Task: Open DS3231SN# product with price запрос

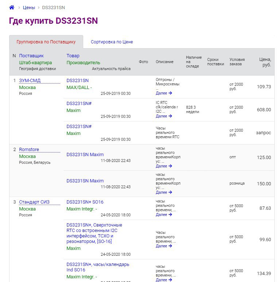Action: tap(79, 127)
